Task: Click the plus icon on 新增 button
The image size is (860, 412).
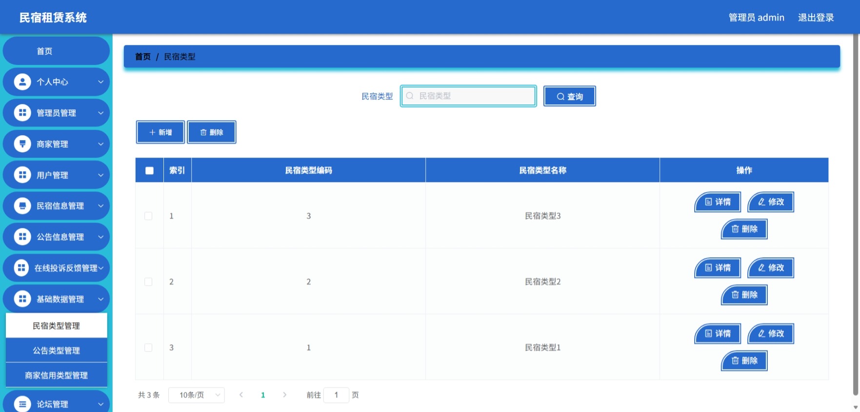Action: click(152, 132)
